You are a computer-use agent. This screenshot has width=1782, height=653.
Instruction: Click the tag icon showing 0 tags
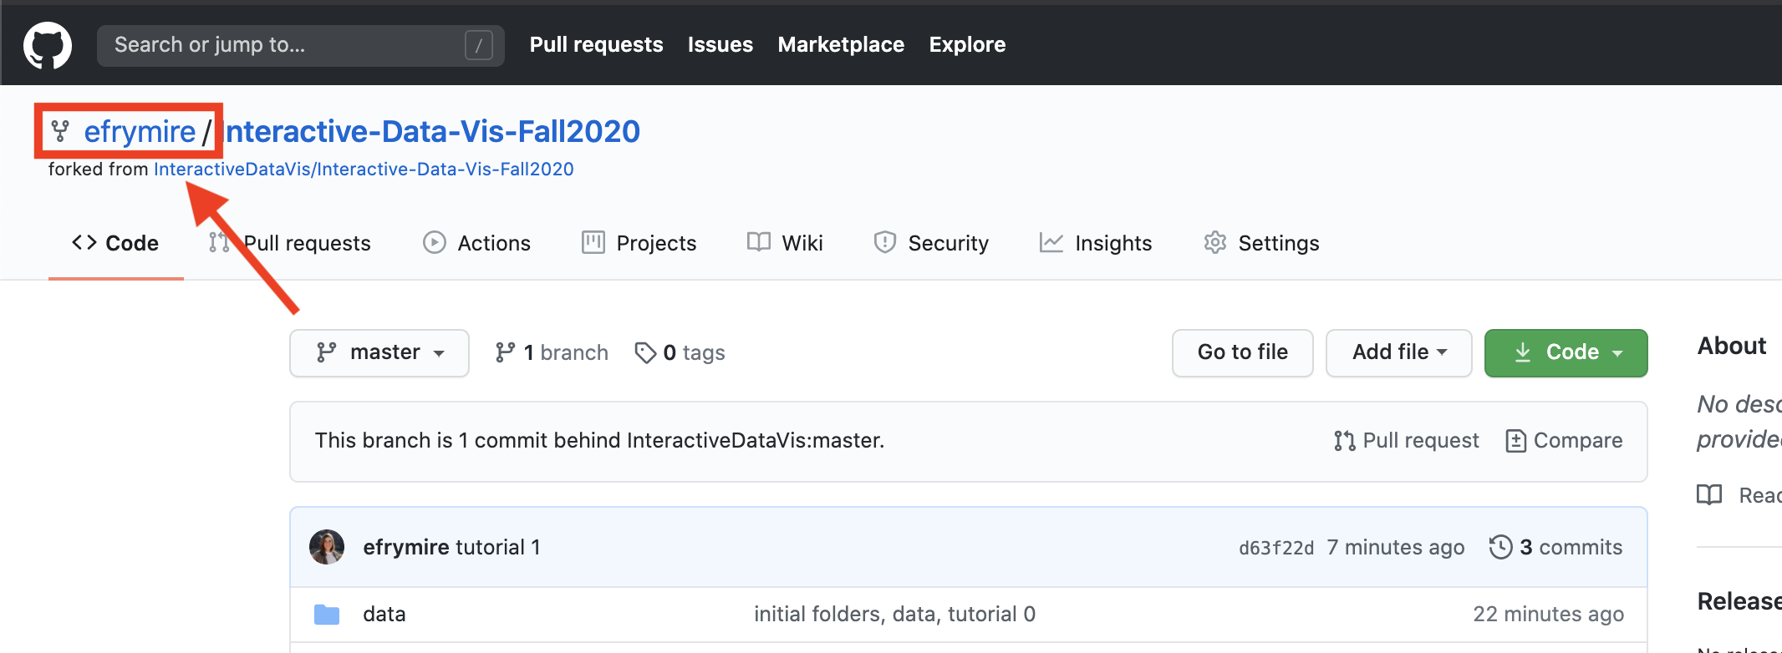[x=644, y=353]
